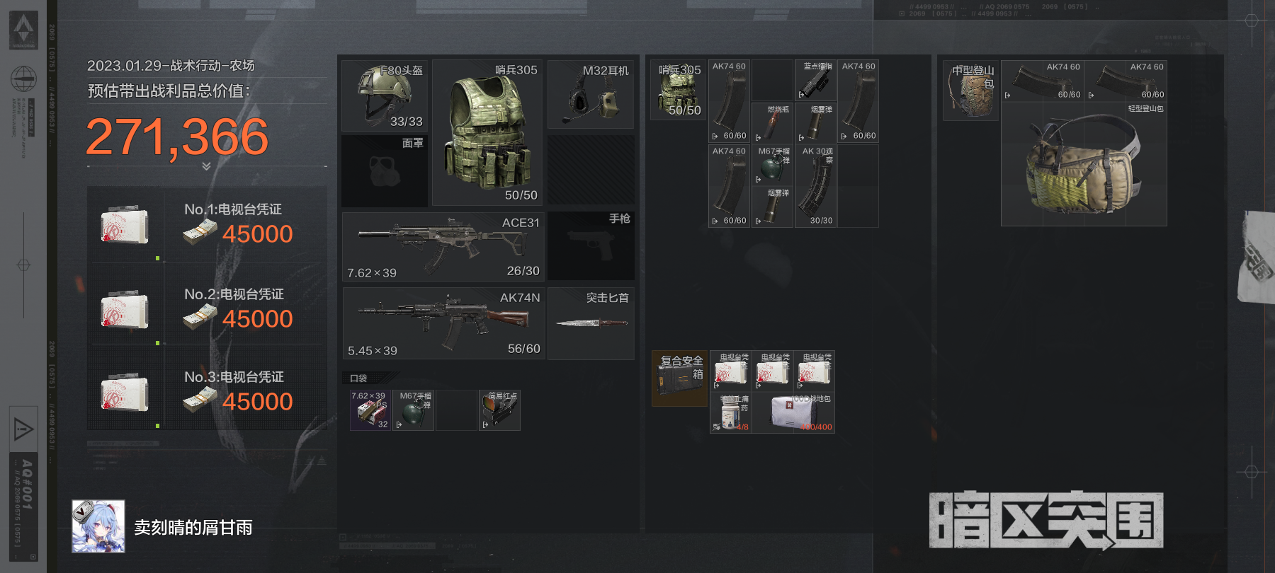Select the M67手榴弹 grenade in the 口袋 row
Viewport: 1275px width, 573px height.
[x=414, y=410]
